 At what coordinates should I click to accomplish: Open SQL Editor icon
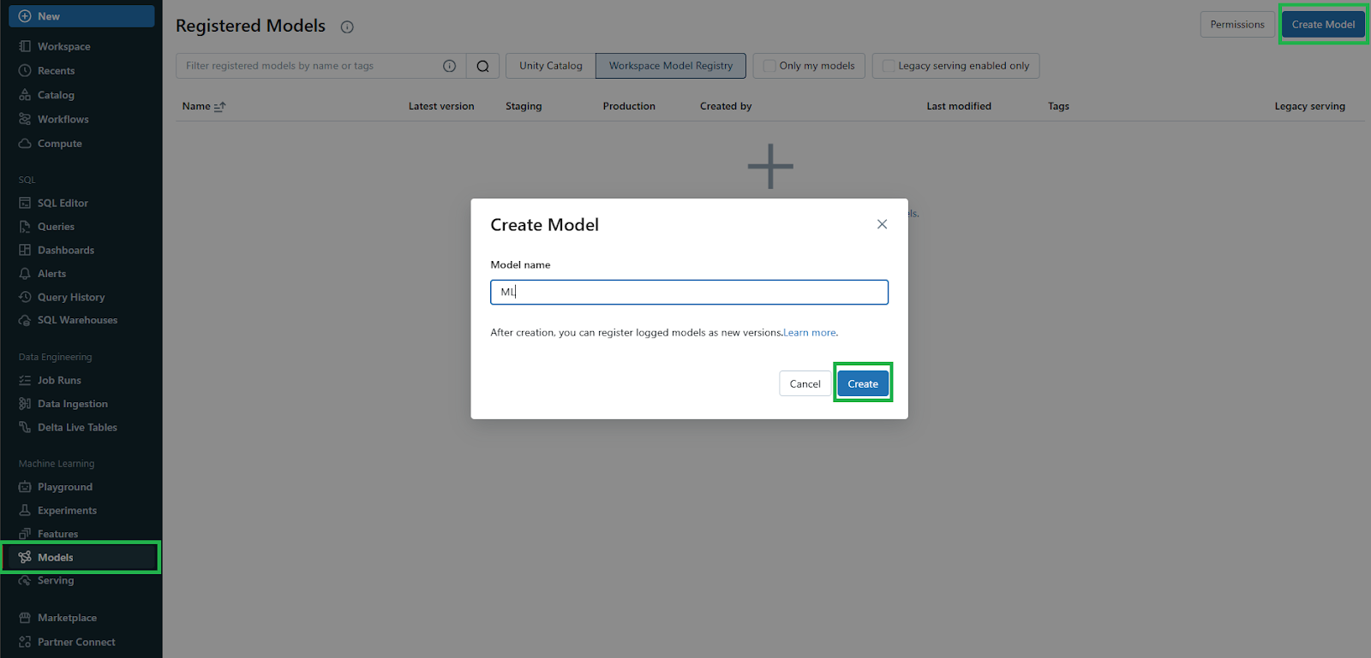pyautogui.click(x=25, y=203)
